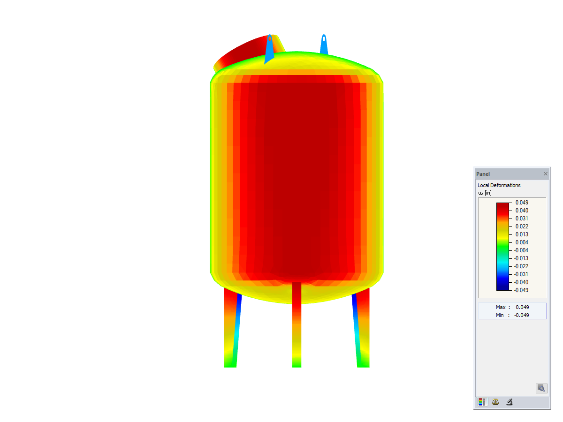Click the legend value -0.031

pyautogui.click(x=522, y=274)
